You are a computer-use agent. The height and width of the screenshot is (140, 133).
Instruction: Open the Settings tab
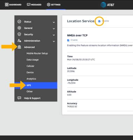coord(54,5)
